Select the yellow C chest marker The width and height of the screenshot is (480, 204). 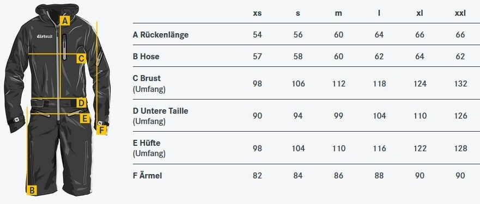pyautogui.click(x=81, y=58)
